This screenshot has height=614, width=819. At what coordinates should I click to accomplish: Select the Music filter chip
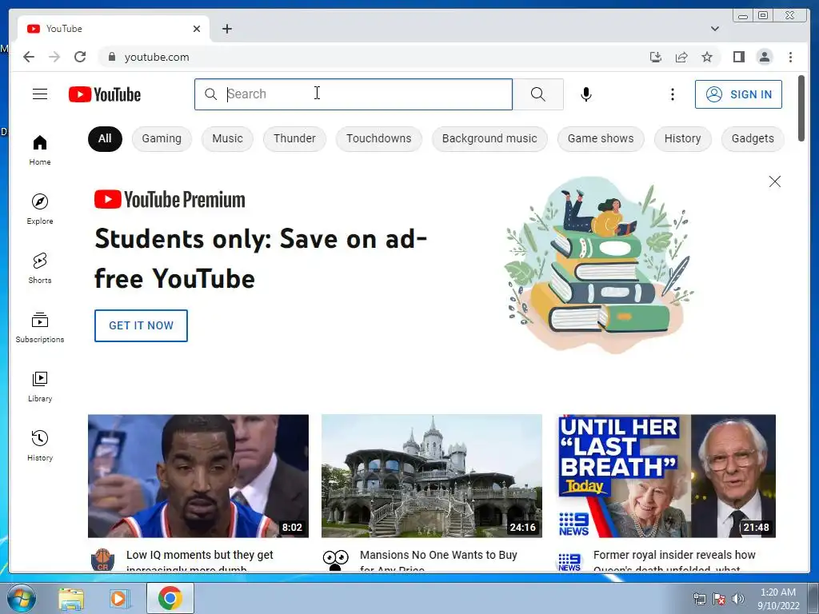227,138
